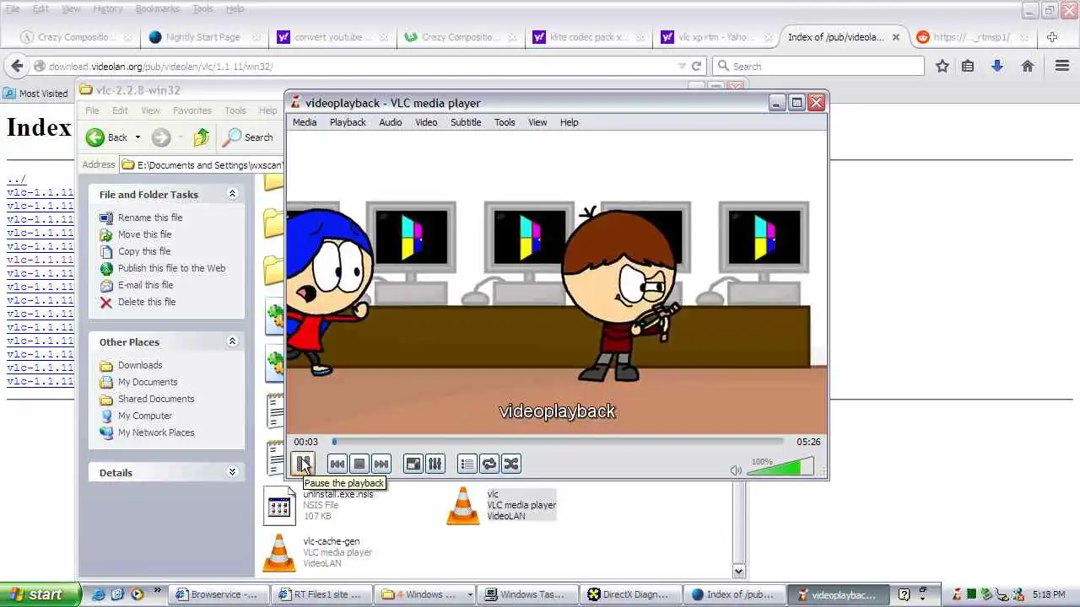This screenshot has width=1080, height=607.
Task: Open VLC Video menu
Action: tap(426, 122)
